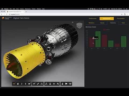Click the browser forward arrow
Viewport: 129px width, 96px height.
[x=4, y=14]
